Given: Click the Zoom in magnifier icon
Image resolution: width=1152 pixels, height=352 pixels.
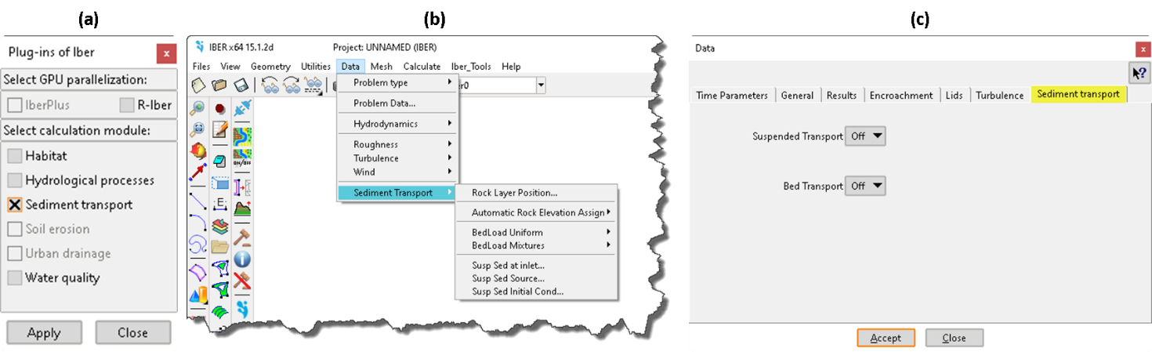Looking at the screenshot, I should point(198,108).
